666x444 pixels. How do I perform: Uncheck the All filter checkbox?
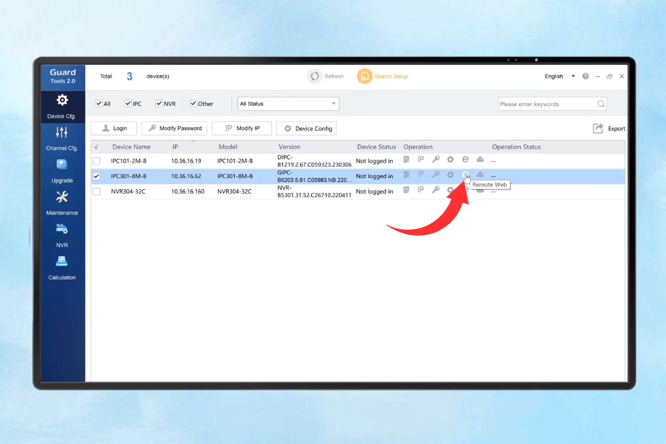[x=99, y=103]
